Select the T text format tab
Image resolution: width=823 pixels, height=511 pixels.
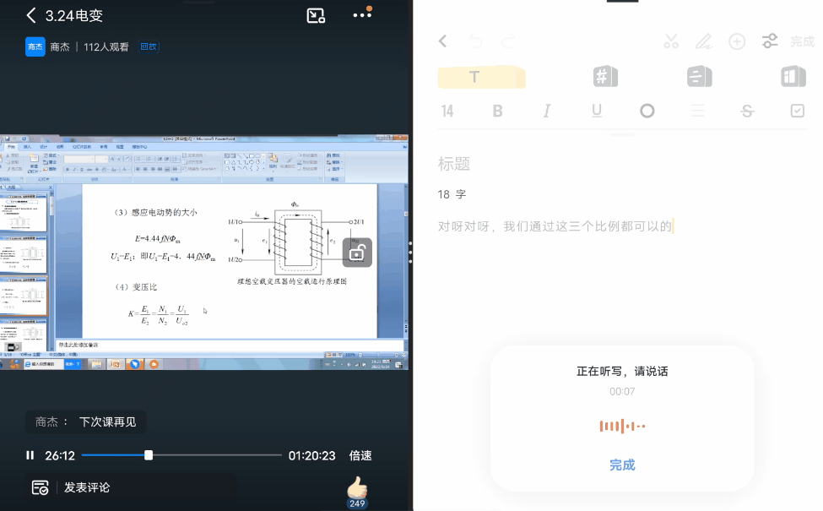pyautogui.click(x=481, y=77)
